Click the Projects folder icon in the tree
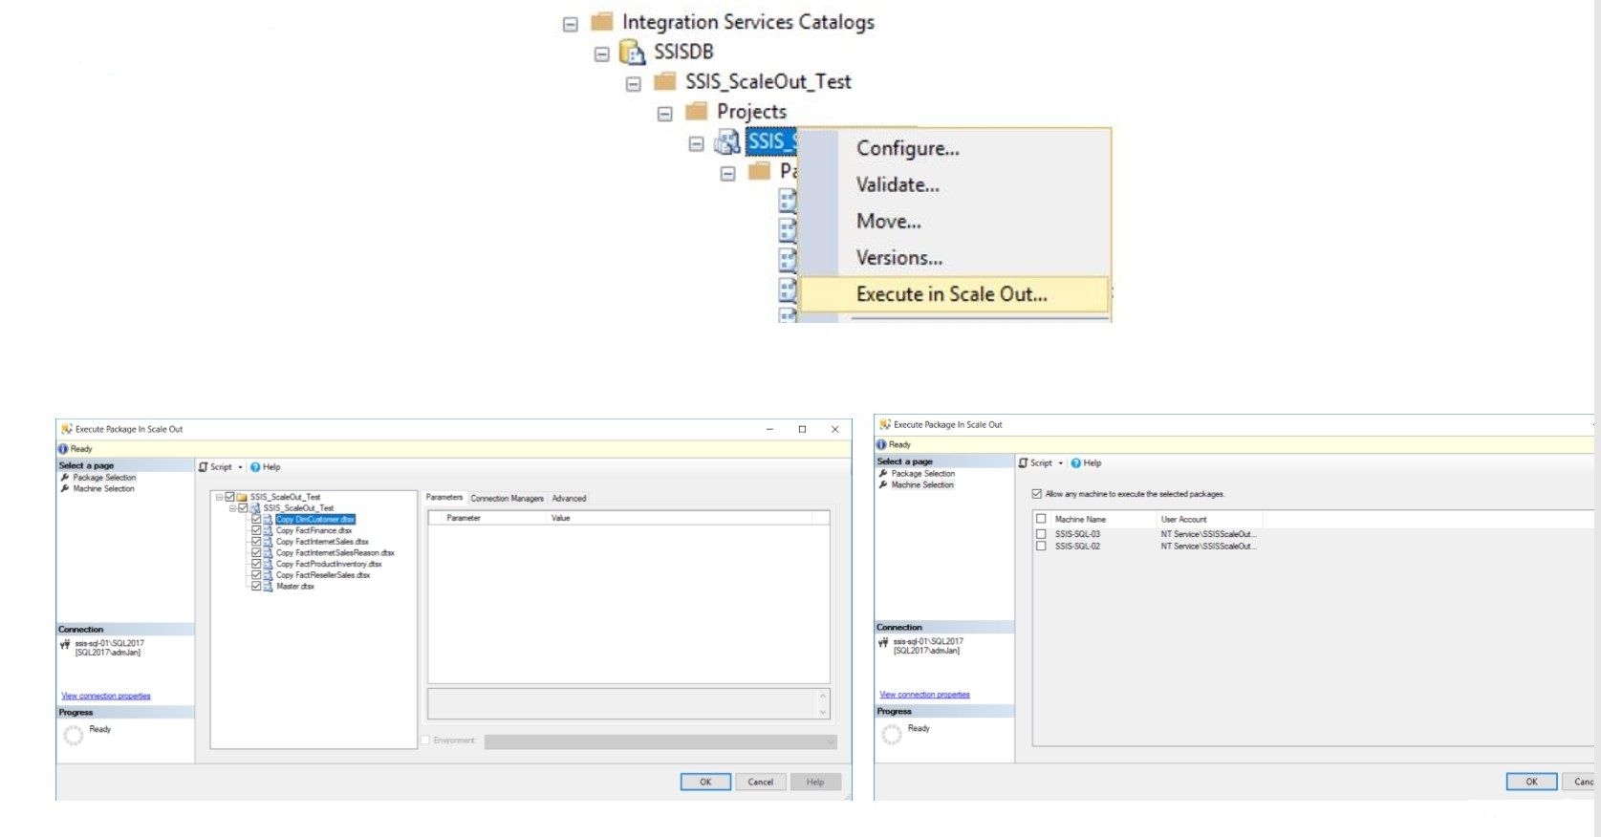The height and width of the screenshot is (837, 1601). click(x=697, y=112)
